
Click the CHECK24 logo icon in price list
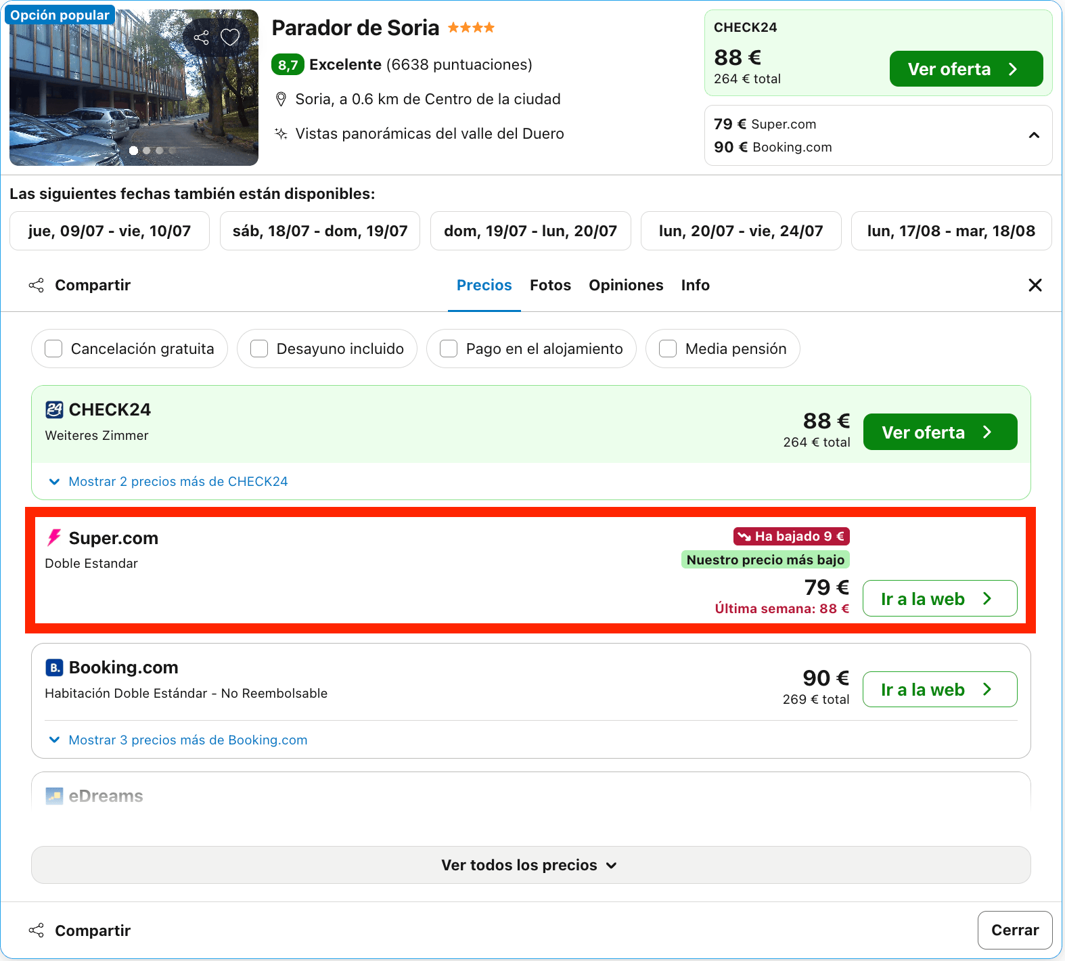coord(54,409)
